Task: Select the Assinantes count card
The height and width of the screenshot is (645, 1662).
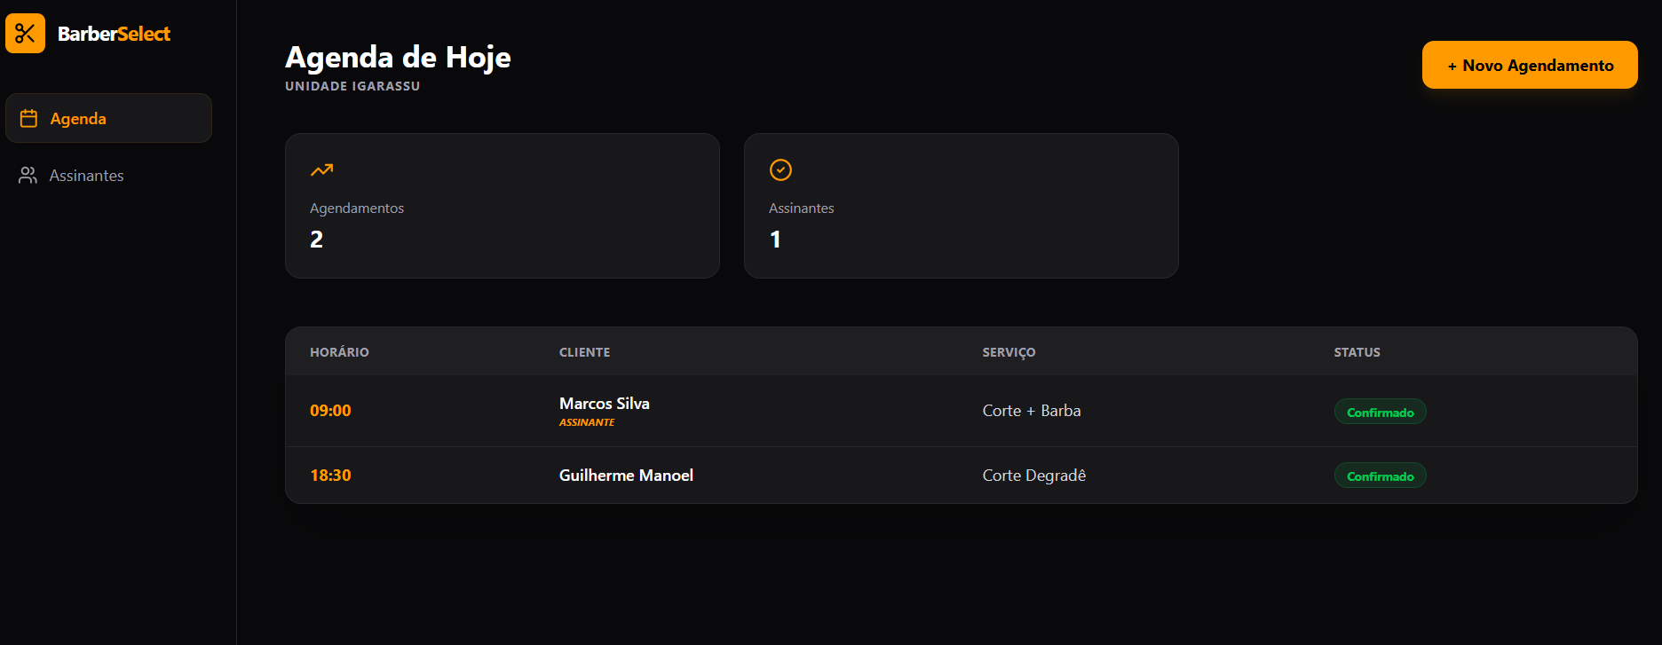Action: tap(961, 206)
